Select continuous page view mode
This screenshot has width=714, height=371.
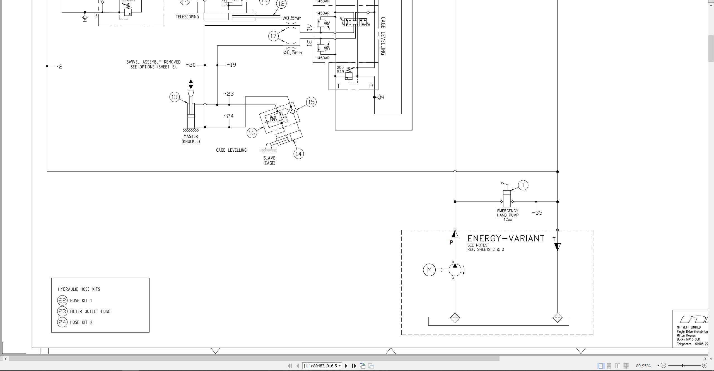point(609,366)
